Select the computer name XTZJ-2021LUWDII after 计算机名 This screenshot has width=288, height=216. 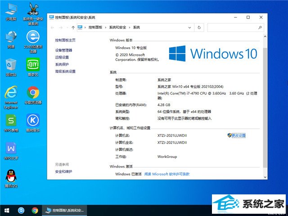coord(172,135)
